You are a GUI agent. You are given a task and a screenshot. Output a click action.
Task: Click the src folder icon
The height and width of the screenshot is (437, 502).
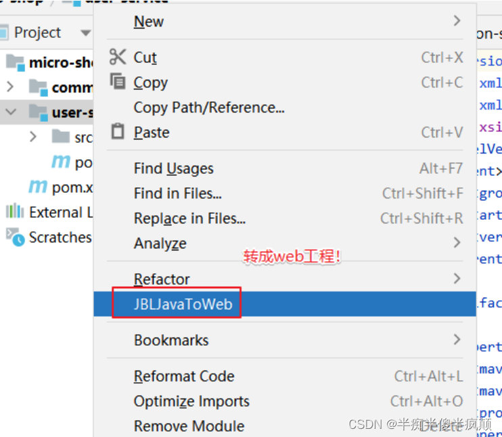[61, 137]
